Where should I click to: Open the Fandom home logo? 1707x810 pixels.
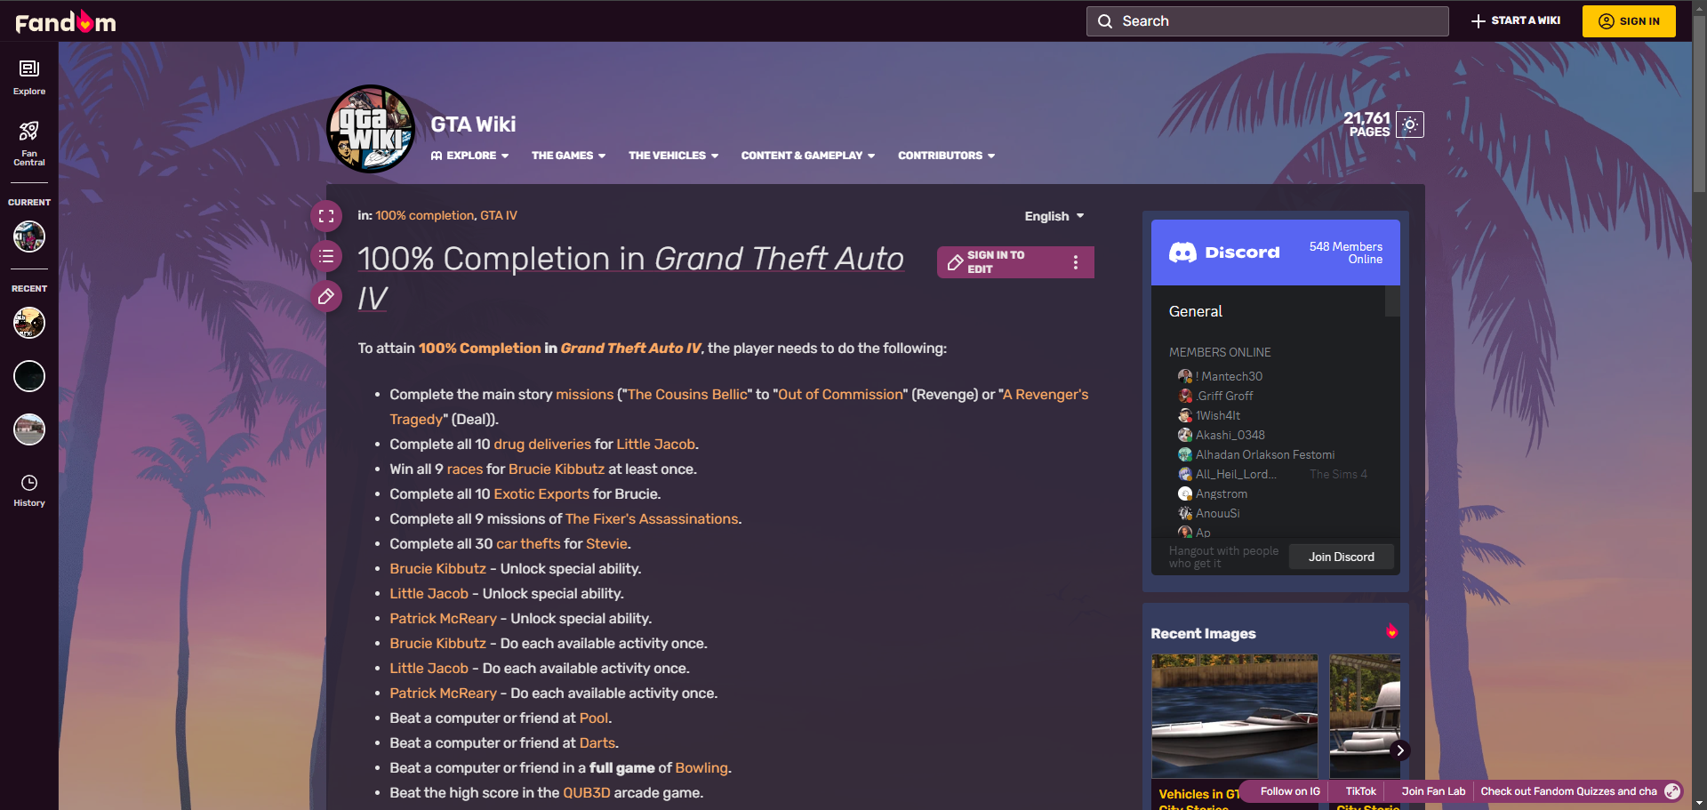[66, 21]
